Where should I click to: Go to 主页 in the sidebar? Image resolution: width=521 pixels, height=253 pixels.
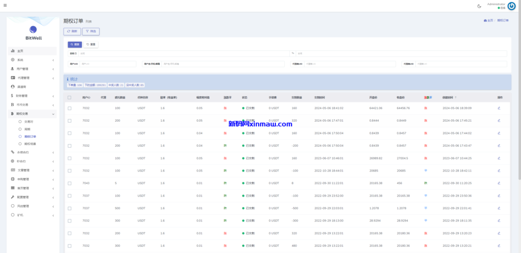tap(20, 51)
